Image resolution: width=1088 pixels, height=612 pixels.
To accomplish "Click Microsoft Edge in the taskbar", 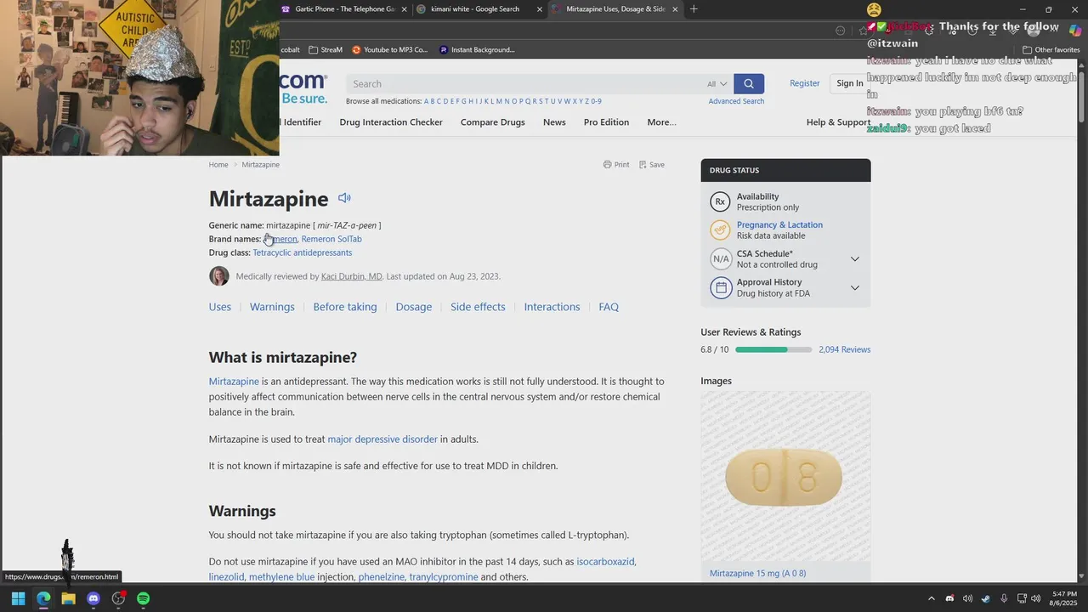I will click(43, 598).
